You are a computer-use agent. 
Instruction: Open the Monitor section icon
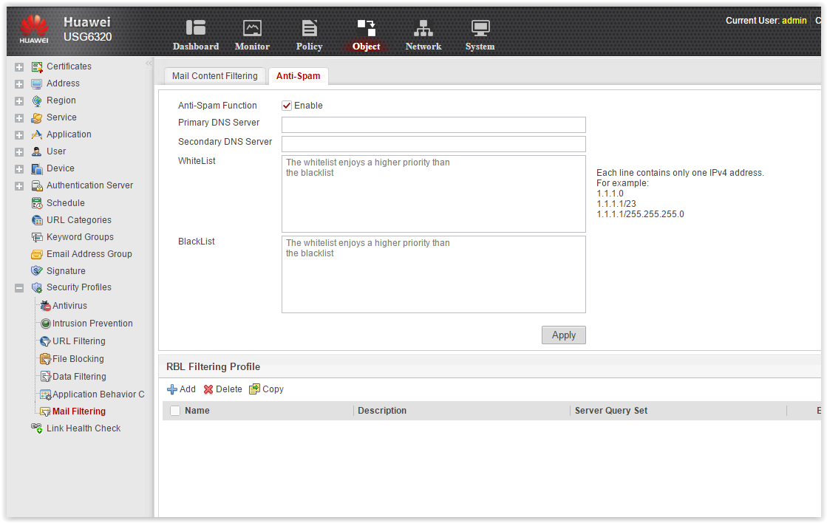252,27
